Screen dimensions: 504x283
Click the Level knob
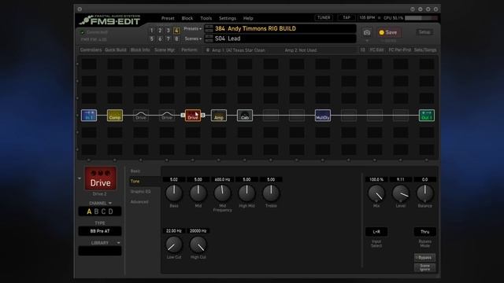pos(401,193)
